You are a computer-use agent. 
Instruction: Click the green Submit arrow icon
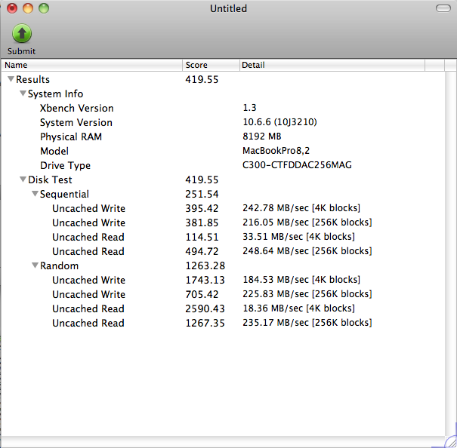point(22,33)
